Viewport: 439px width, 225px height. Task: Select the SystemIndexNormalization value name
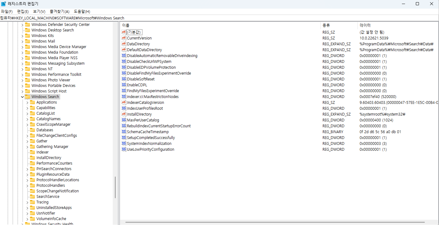point(149,143)
